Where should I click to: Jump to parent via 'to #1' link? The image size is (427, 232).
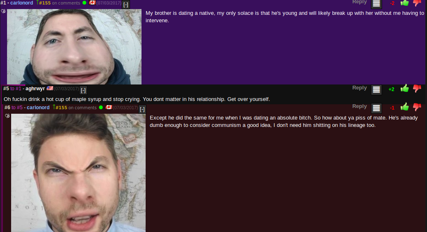16,89
